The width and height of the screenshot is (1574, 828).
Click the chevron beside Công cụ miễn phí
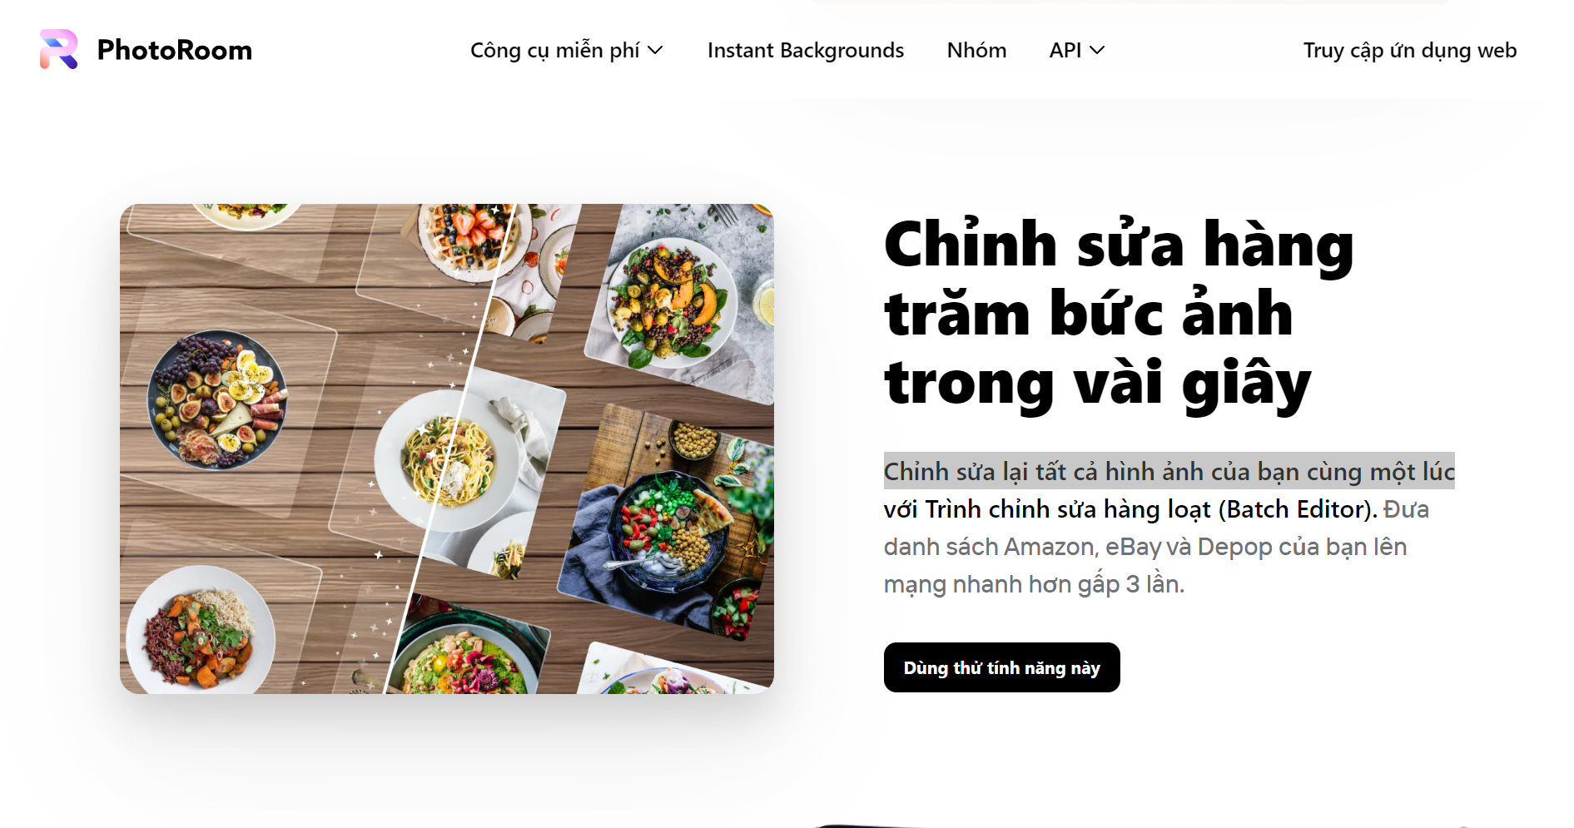[x=655, y=51]
